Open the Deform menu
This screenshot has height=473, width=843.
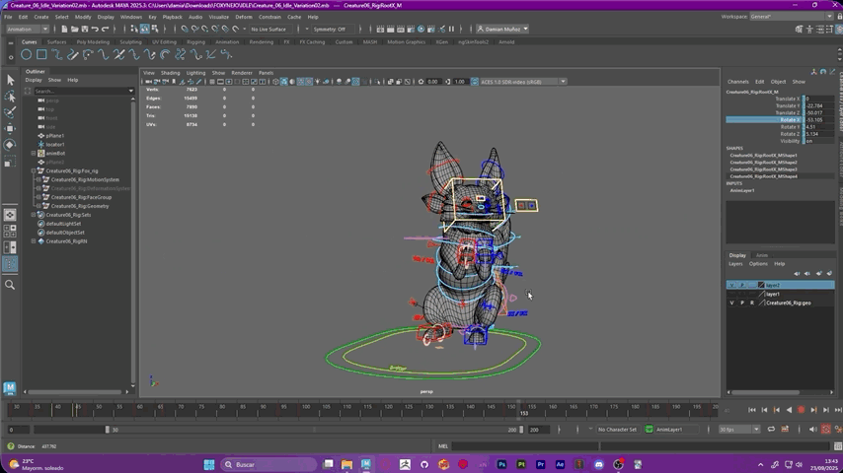pos(244,17)
